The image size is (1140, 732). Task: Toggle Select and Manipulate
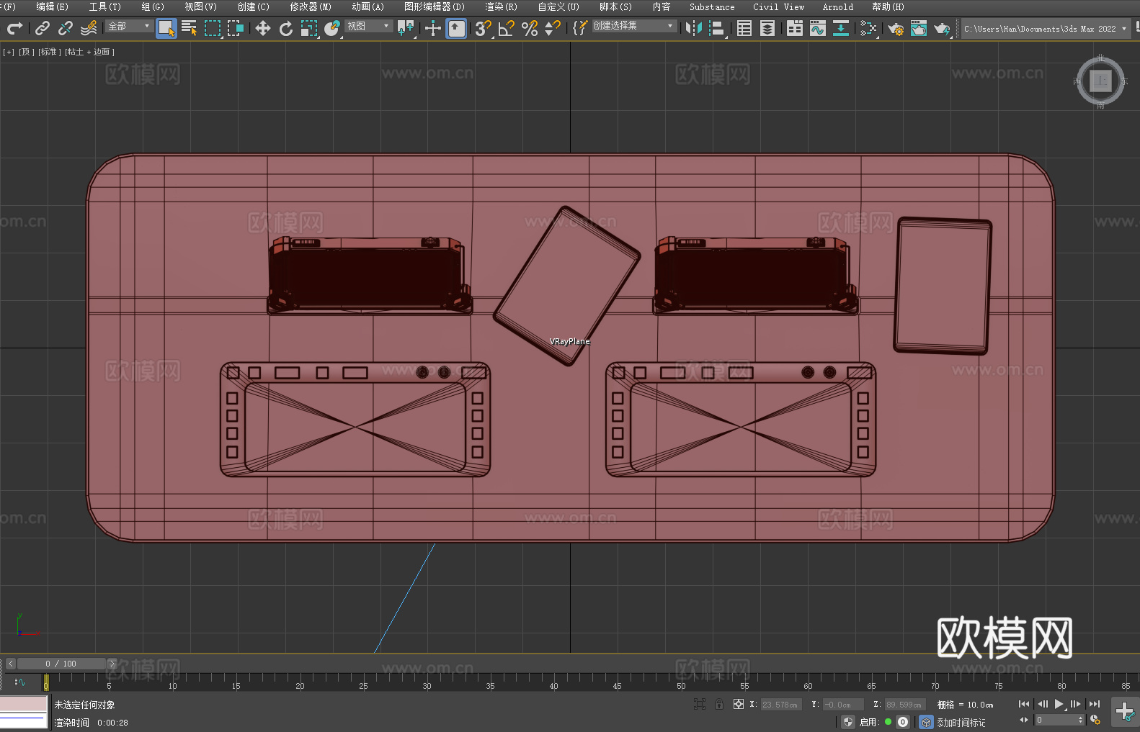click(x=433, y=28)
